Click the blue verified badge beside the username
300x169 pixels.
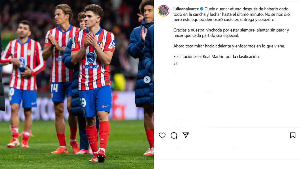click(x=201, y=9)
